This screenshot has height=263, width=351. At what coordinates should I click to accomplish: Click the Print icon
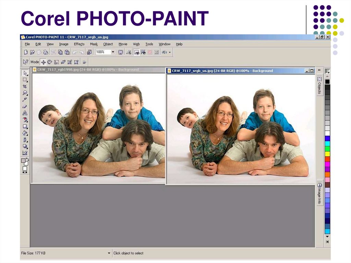(x=46, y=52)
